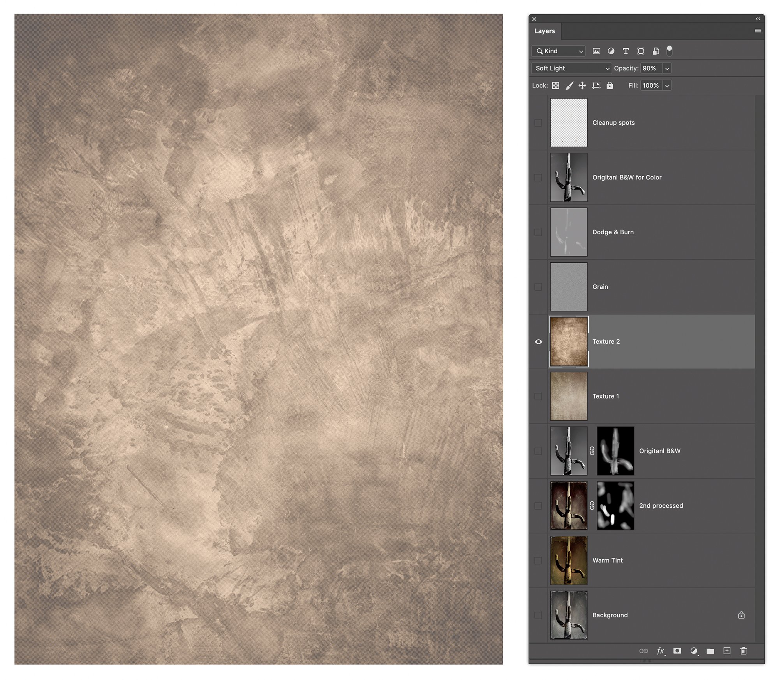Show the Background layer visibility
Viewport: 779px width, 680px height.
click(x=538, y=615)
